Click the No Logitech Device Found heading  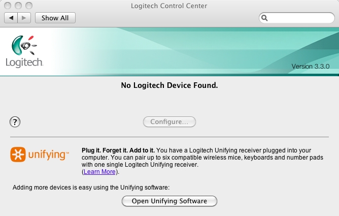click(169, 85)
